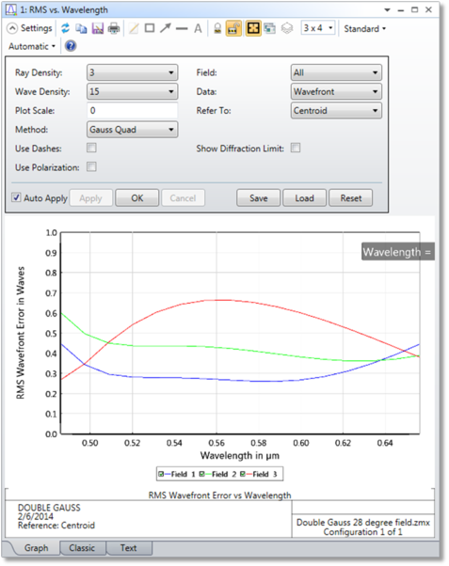The width and height of the screenshot is (449, 566).
Task: Select the pencil annotation tool
Action: coord(134,28)
